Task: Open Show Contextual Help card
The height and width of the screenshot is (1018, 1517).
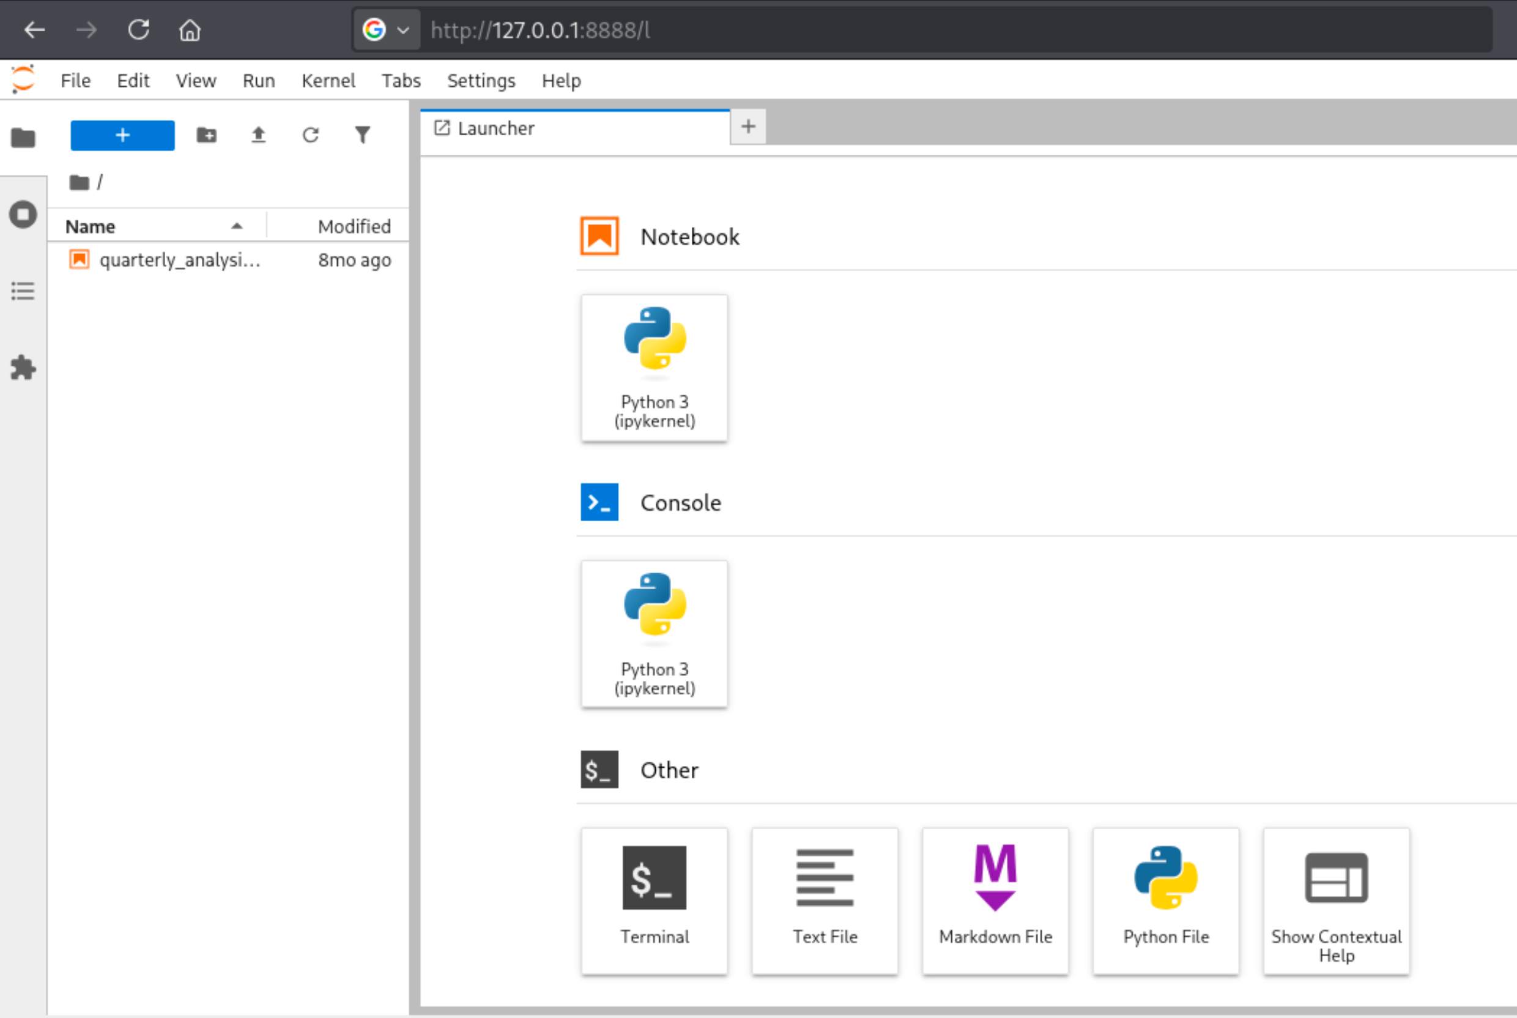Action: click(x=1337, y=901)
